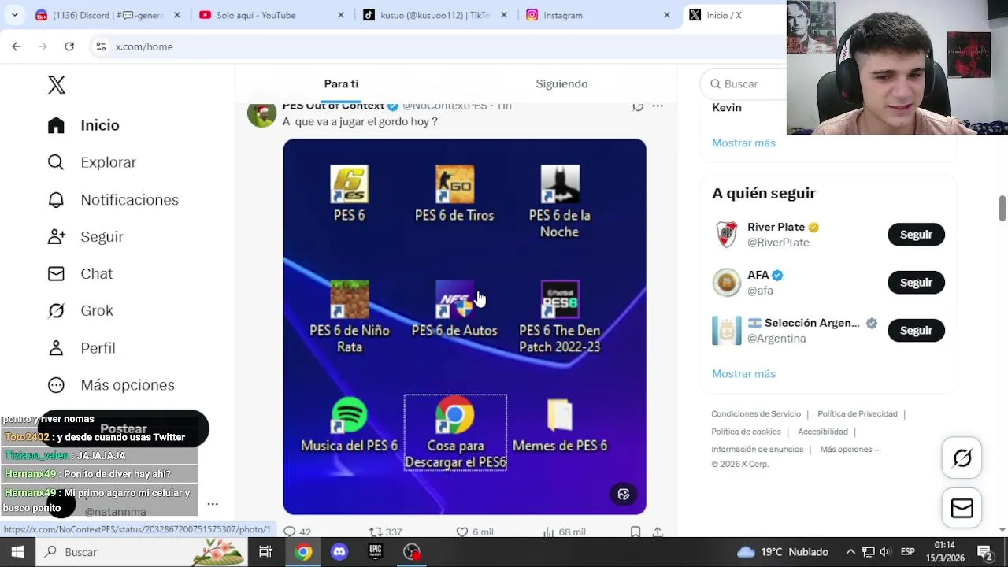Switch to the Discord browser tab

[x=107, y=15]
